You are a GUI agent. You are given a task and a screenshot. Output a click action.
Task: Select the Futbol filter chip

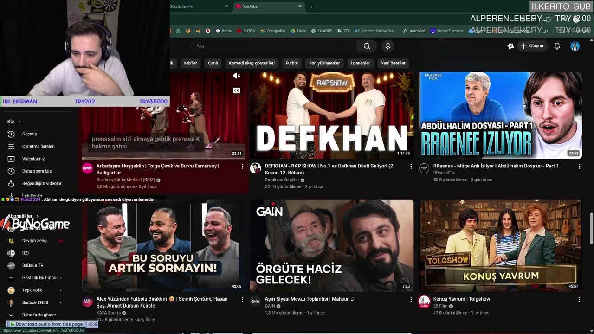tap(292, 63)
